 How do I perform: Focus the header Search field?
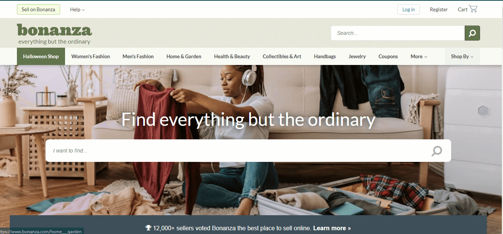pos(398,33)
